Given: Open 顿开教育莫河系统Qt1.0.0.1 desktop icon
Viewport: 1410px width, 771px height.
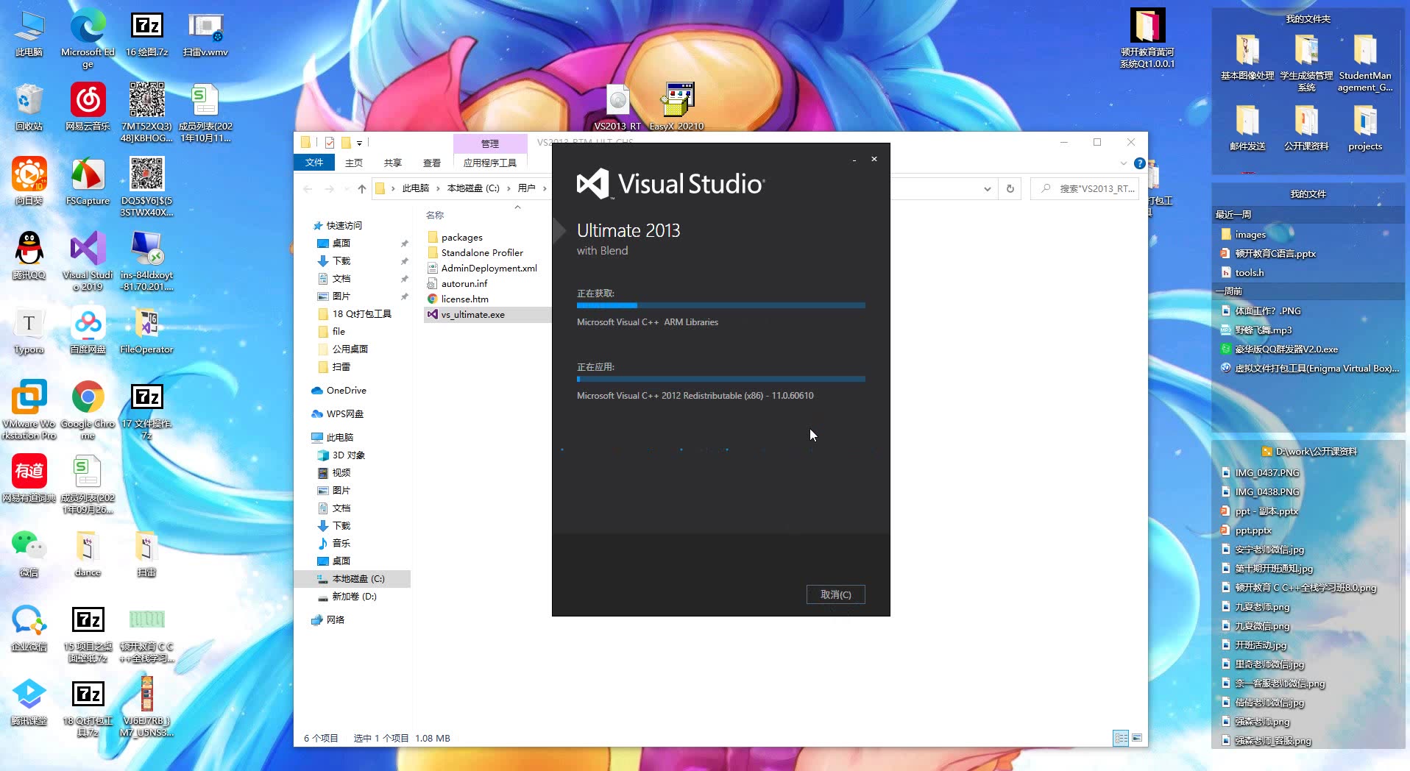Looking at the screenshot, I should (1147, 38).
